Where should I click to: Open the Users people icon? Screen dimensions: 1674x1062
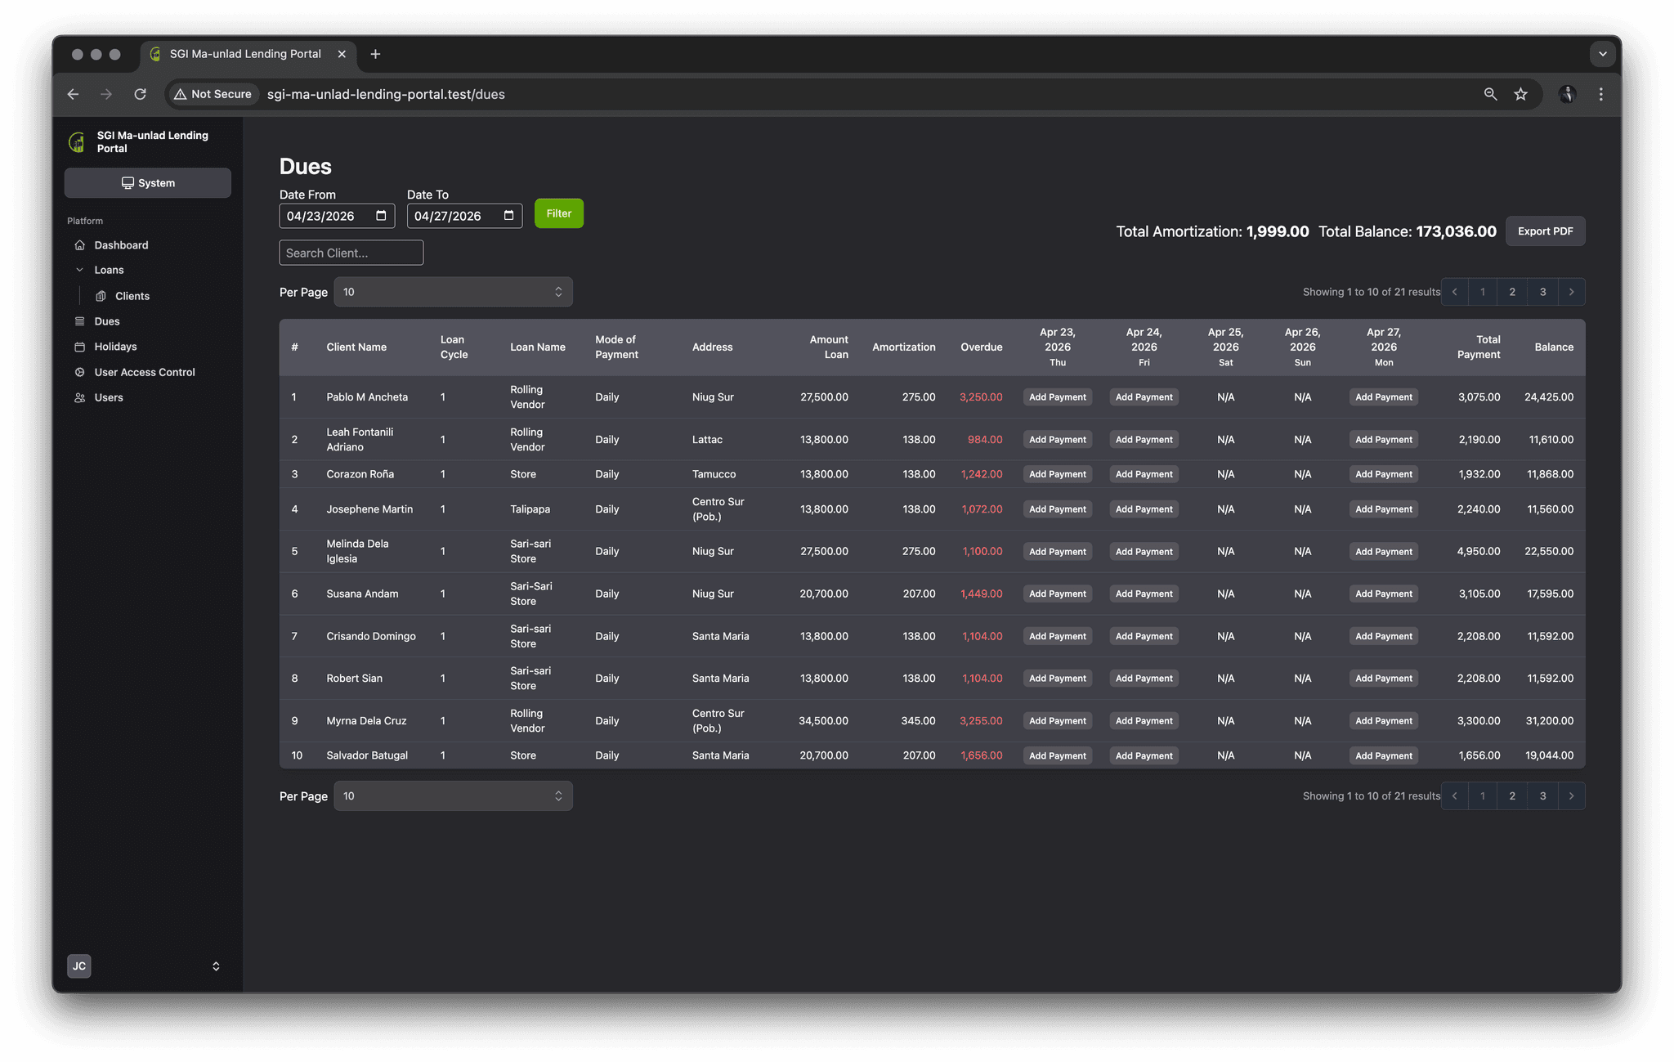[79, 397]
